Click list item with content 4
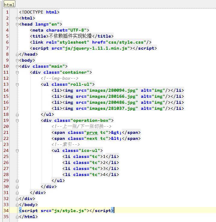 (91, 174)
